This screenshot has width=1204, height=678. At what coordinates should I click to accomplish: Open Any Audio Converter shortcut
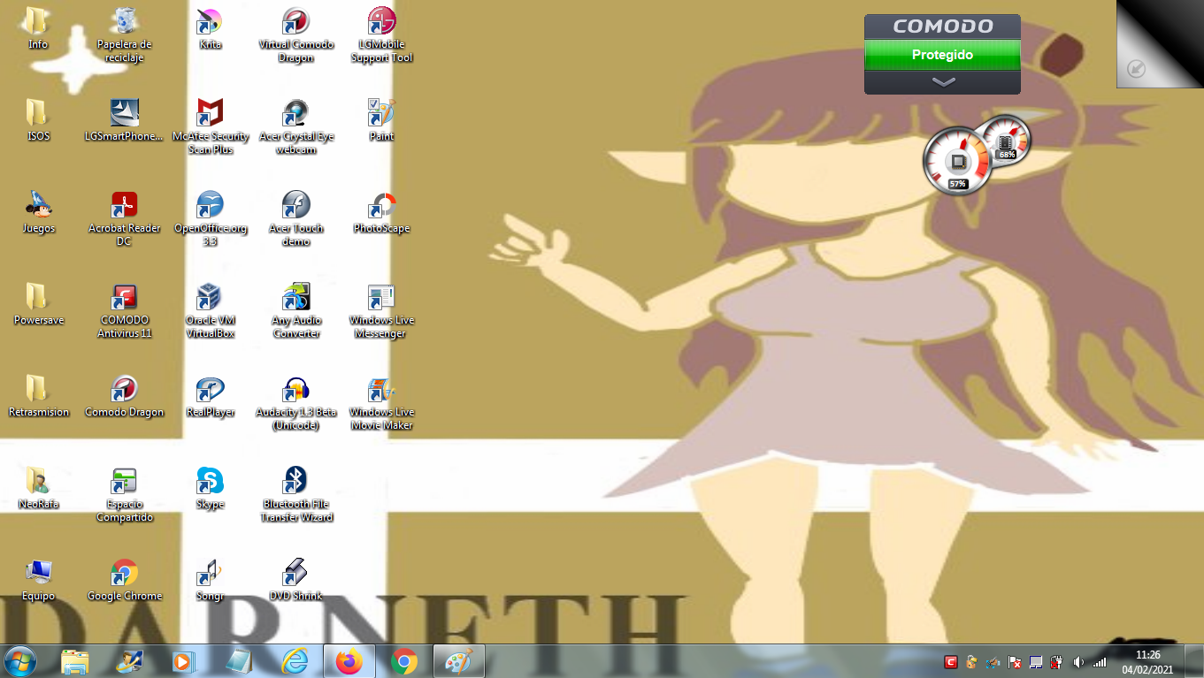coord(296,310)
